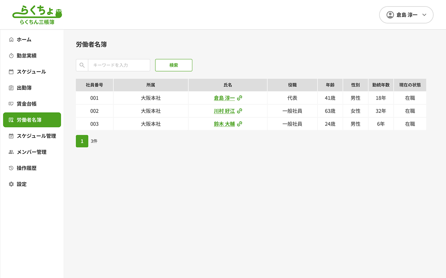Click the magnifying glass search icon
Image resolution: width=446 pixels, height=278 pixels.
[82, 65]
